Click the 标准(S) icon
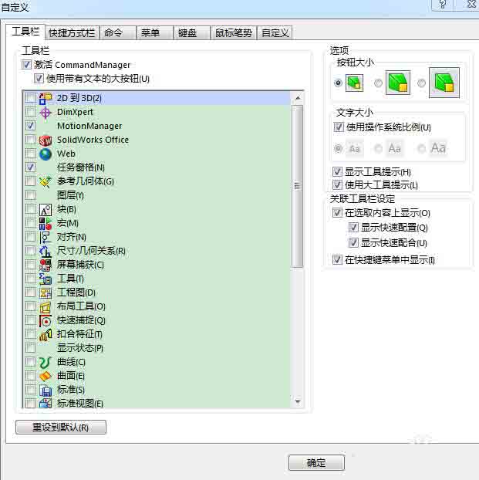Image resolution: width=479 pixels, height=480 pixels. click(46, 390)
